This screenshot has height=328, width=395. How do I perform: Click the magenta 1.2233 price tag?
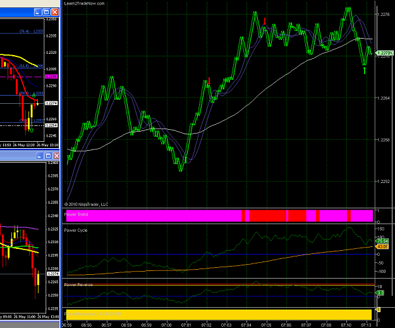(x=51, y=77)
